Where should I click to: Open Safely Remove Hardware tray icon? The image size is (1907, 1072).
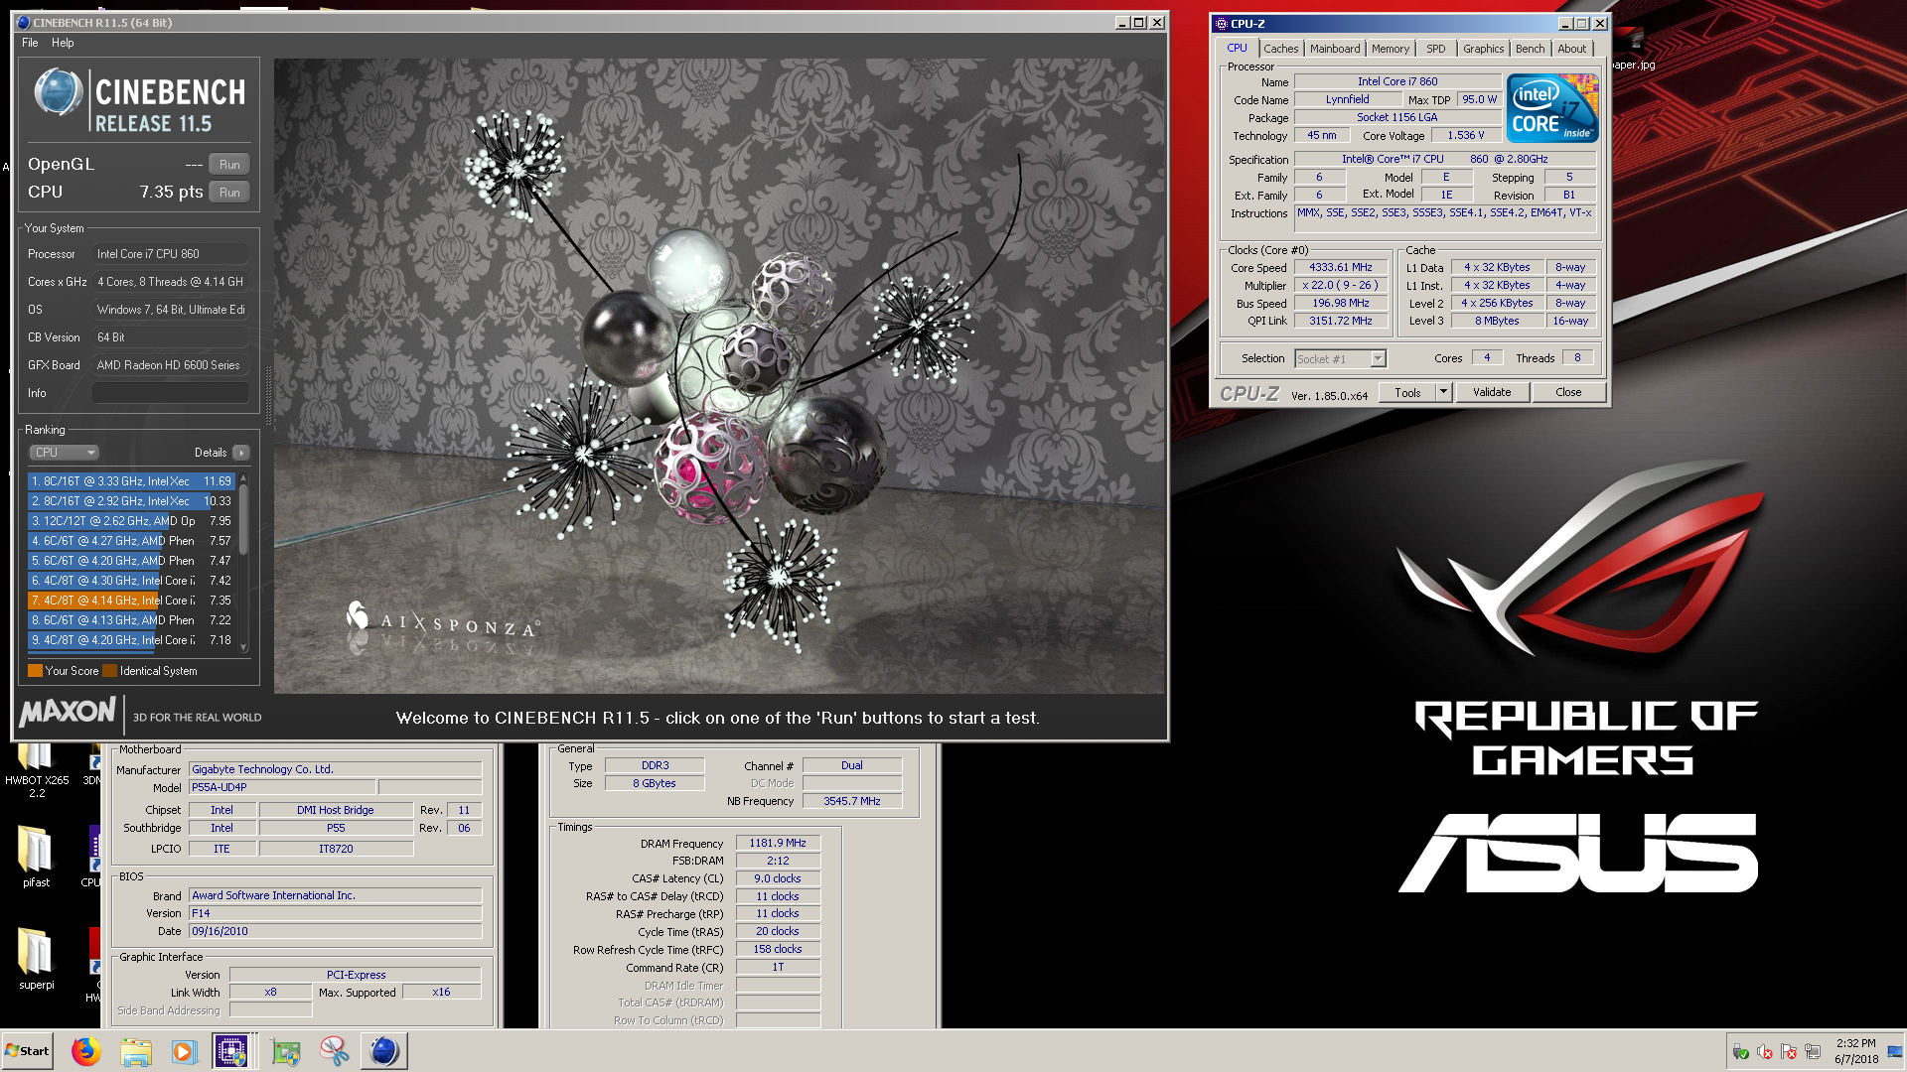pyautogui.click(x=1740, y=1052)
